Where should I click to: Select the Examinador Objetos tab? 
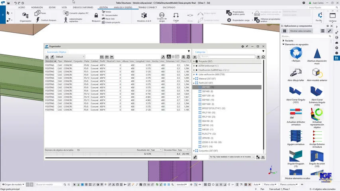56,52
